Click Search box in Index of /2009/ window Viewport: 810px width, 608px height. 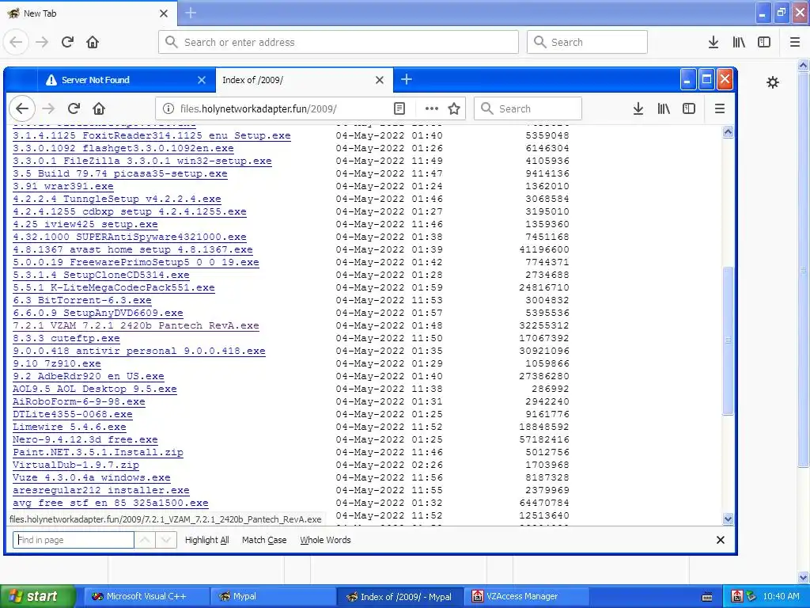(528, 108)
